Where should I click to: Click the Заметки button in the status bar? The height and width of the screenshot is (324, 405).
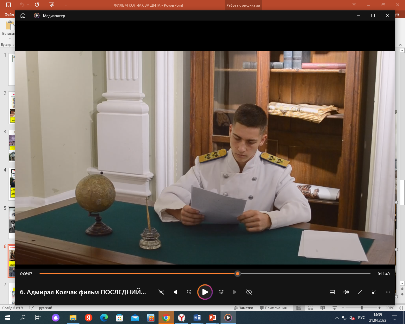(x=244, y=308)
